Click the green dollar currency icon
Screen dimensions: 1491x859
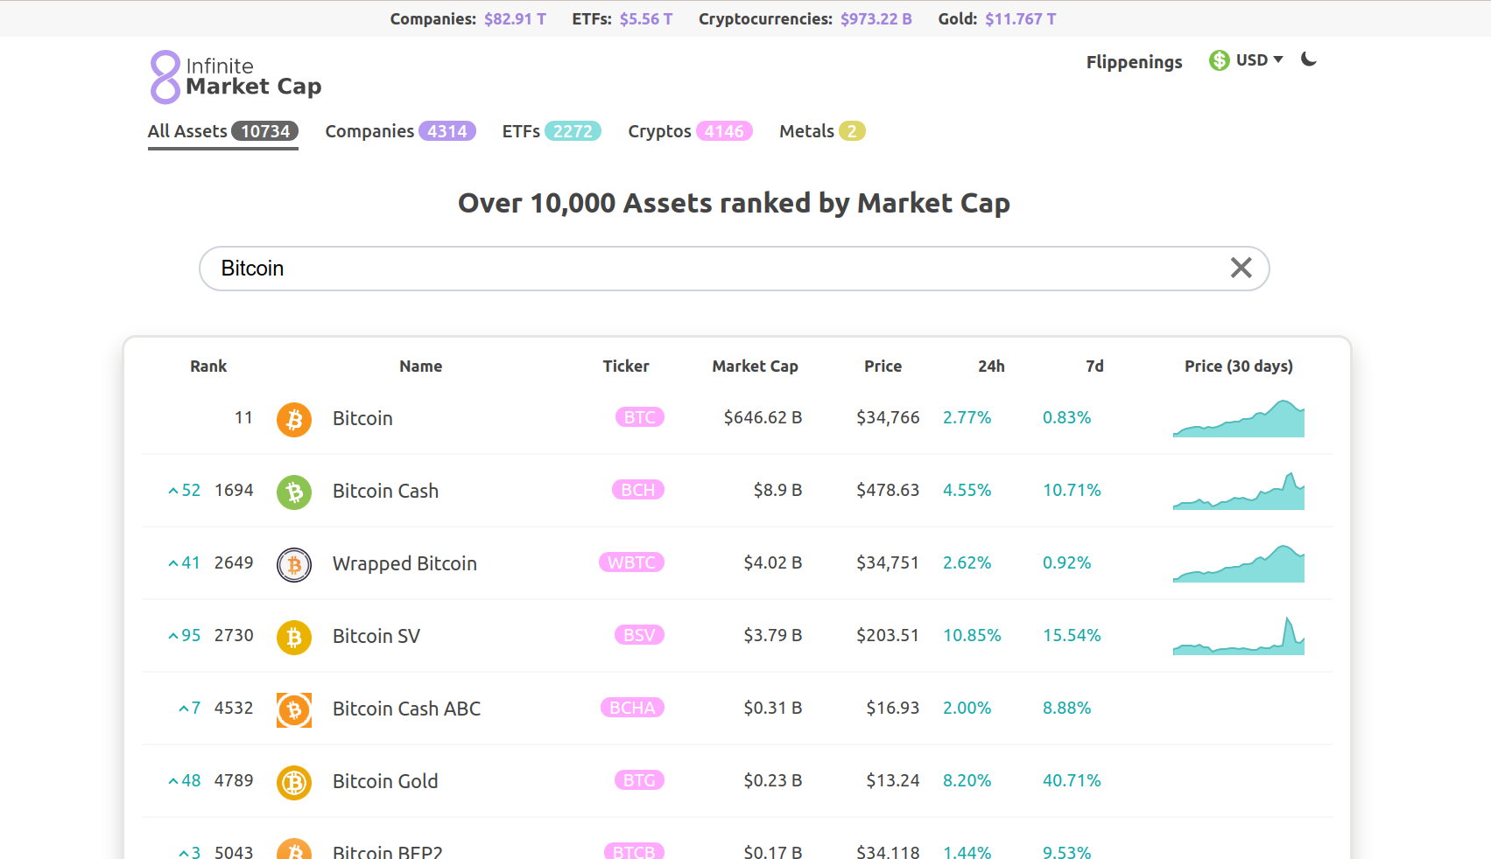[x=1218, y=60]
